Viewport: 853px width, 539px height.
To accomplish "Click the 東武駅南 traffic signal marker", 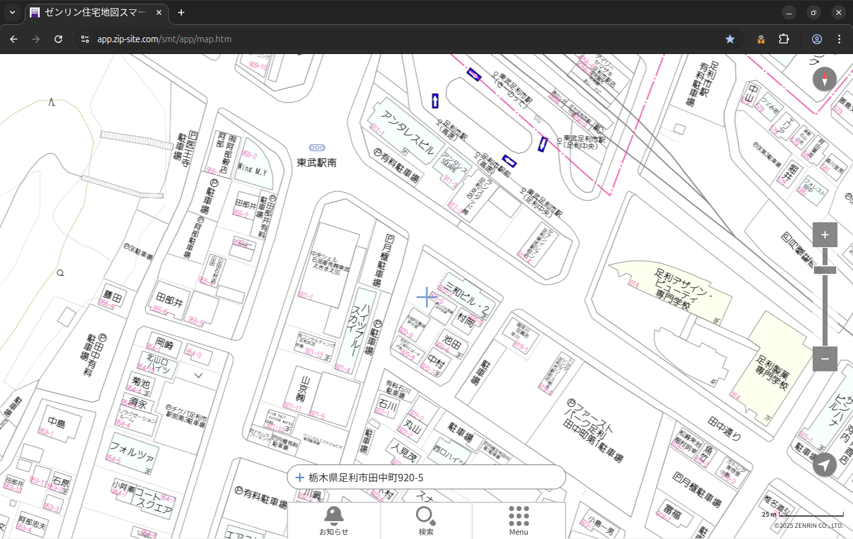I will pos(317,148).
